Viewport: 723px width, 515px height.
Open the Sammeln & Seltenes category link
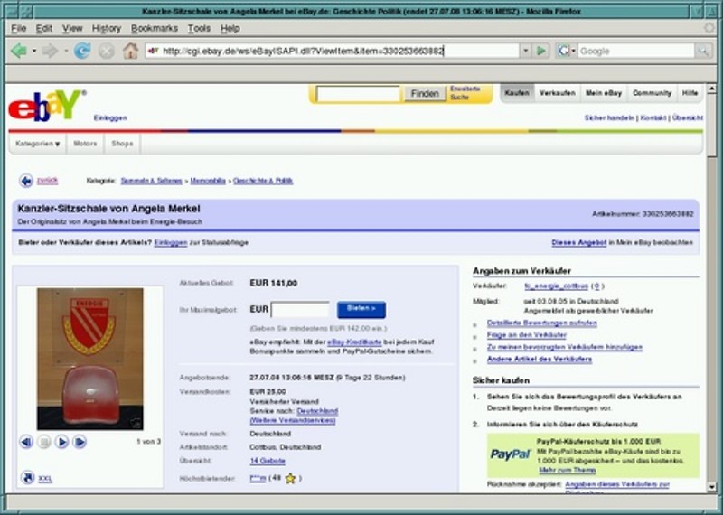pyautogui.click(x=151, y=181)
